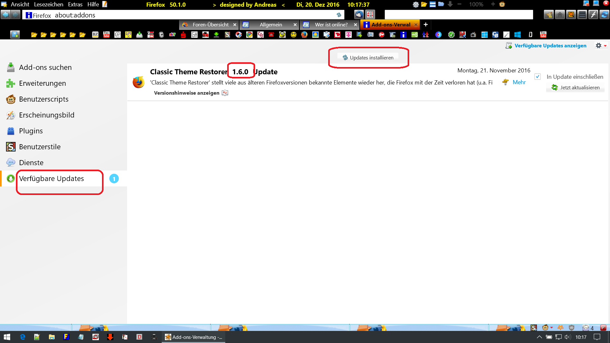
Task: Click the Benutzerstile Stylish sidebar icon
Action: [11, 147]
